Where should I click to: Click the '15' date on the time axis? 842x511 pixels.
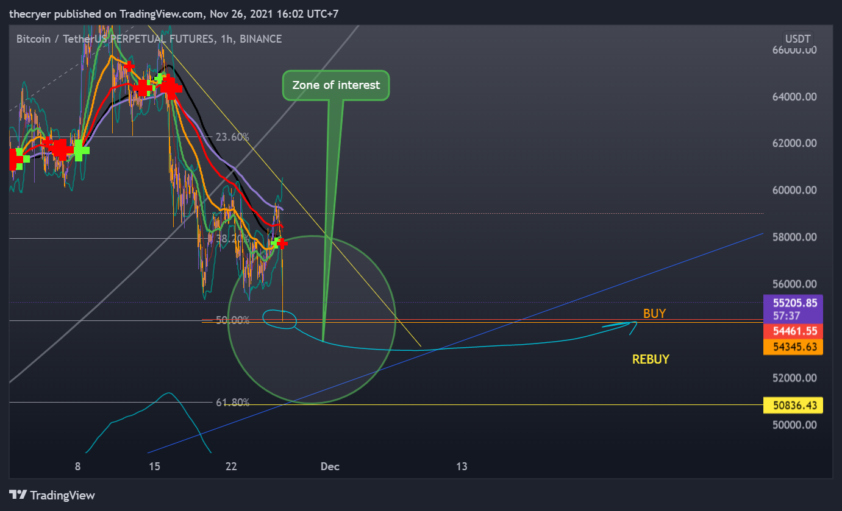point(154,467)
